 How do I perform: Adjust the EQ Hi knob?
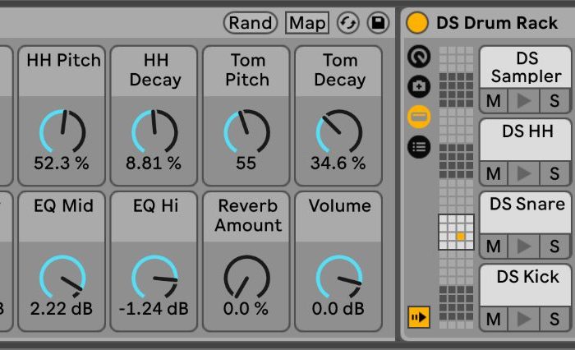154,277
